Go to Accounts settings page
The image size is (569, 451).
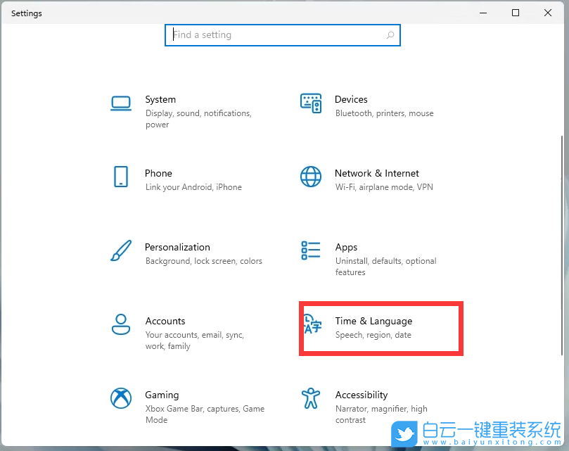pyautogui.click(x=165, y=321)
